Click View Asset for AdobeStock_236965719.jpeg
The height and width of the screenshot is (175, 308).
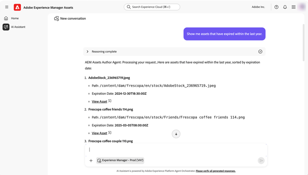coord(99,101)
